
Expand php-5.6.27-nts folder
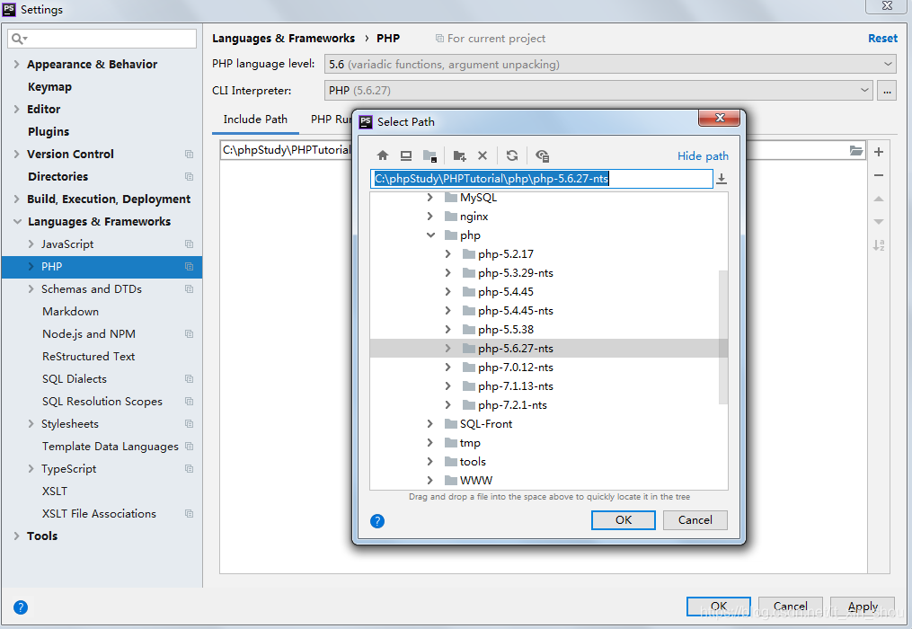pos(447,348)
